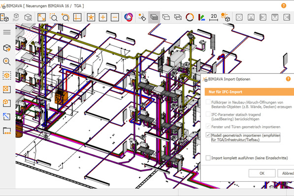Restore previous zoom view icon
294x196 pixels.
pos(65,17)
